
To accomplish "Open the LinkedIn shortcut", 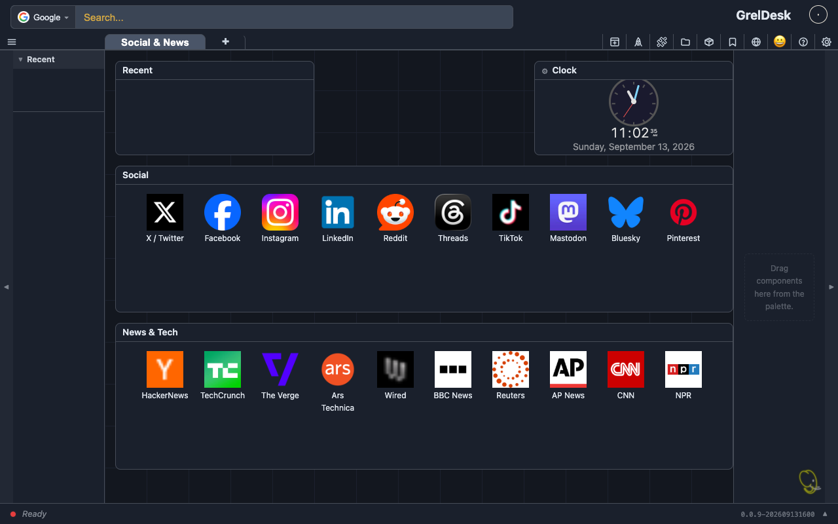I will [x=338, y=219].
